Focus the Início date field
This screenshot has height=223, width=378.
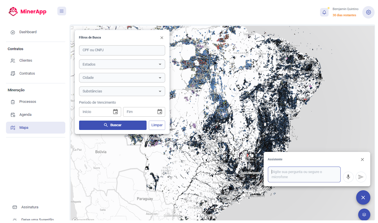(x=100, y=112)
